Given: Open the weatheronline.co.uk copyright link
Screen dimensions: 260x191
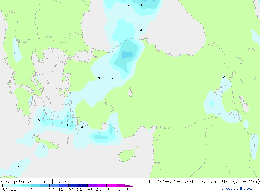Looking at the screenshot, I should point(238,189).
